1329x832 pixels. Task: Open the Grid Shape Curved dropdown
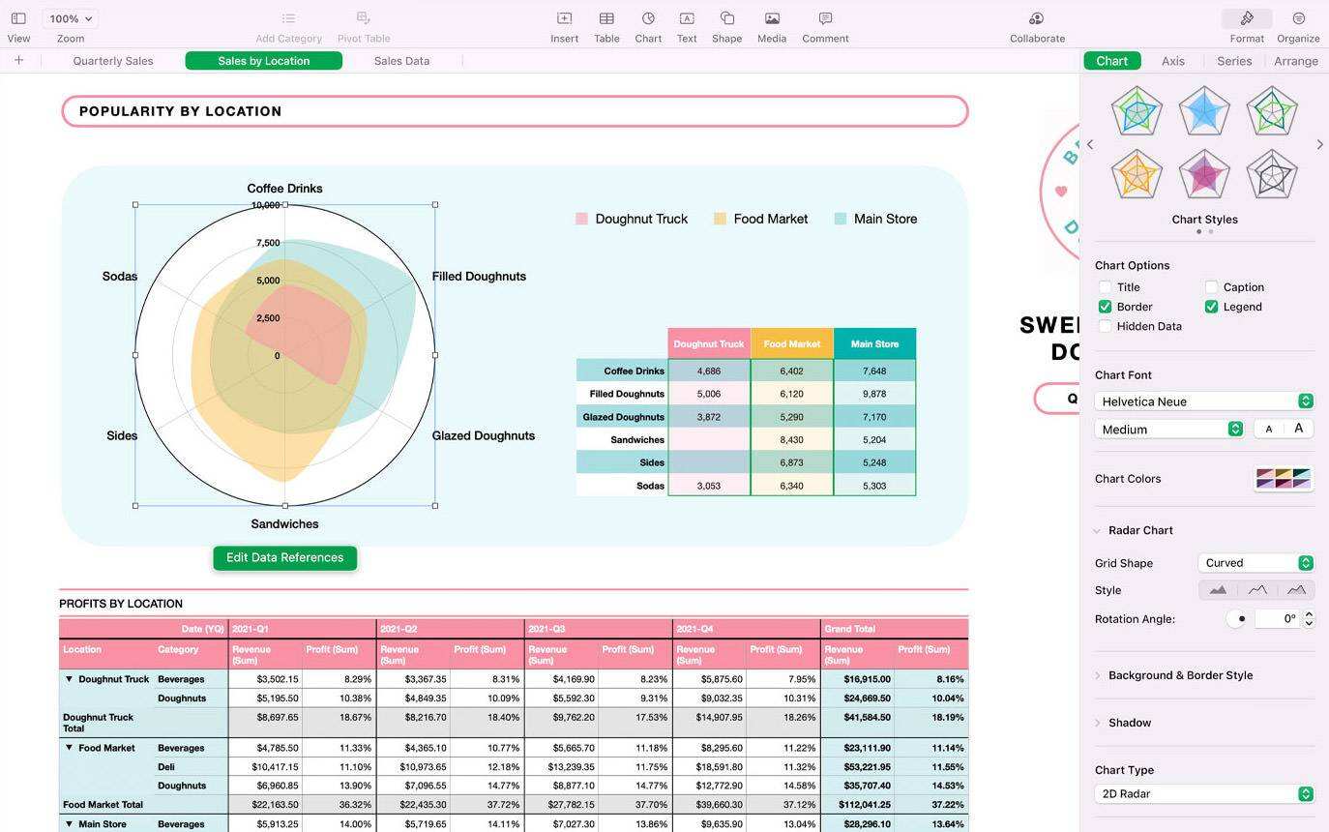pos(1255,563)
